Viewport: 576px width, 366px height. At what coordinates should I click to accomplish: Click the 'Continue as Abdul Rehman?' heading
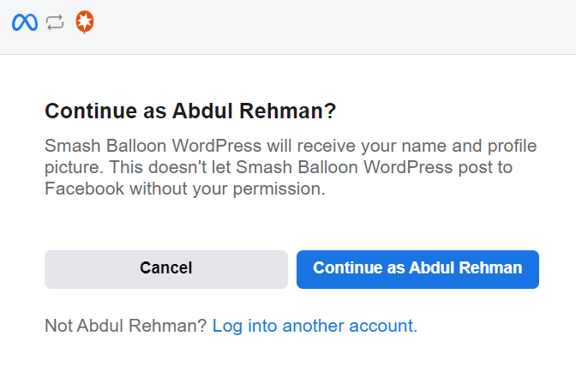189,111
